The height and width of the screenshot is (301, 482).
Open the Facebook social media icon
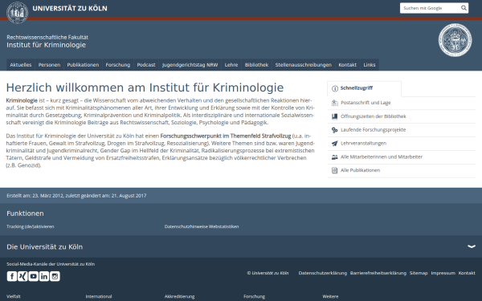pos(12,276)
